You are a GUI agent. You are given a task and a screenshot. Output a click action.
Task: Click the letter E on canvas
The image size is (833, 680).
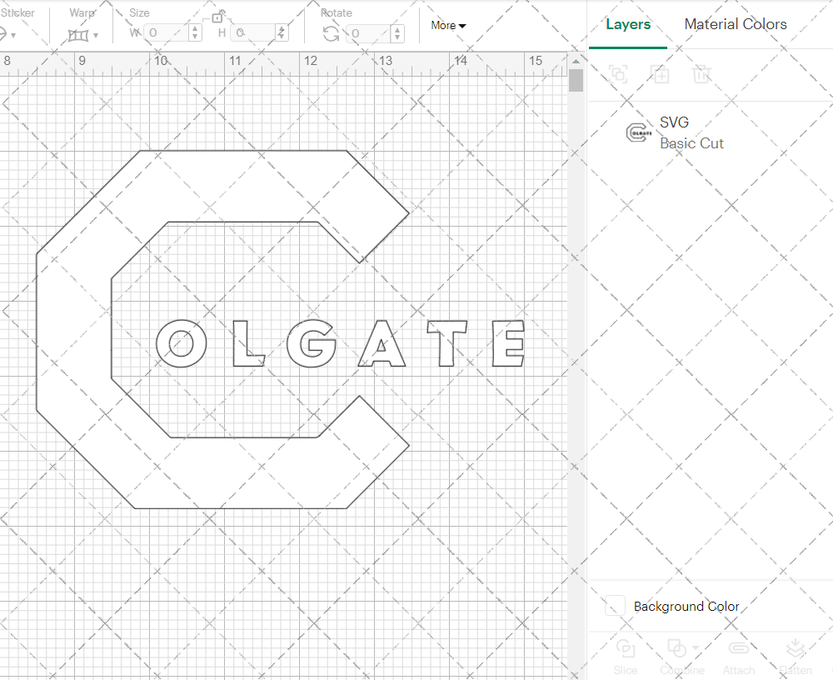pyautogui.click(x=508, y=343)
